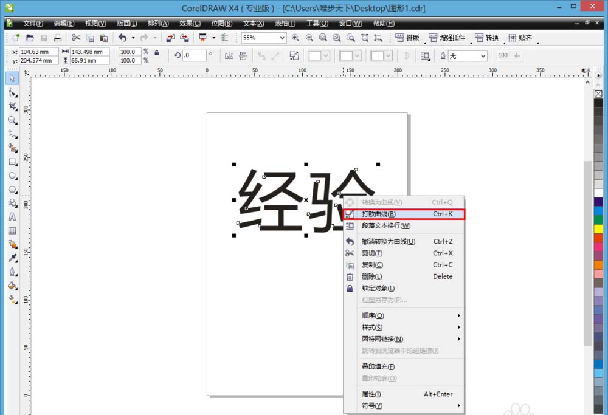Open the undo history dropdown arrow

[133, 38]
